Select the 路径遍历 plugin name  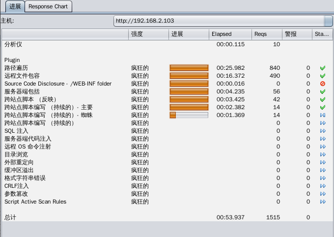tap(16, 68)
